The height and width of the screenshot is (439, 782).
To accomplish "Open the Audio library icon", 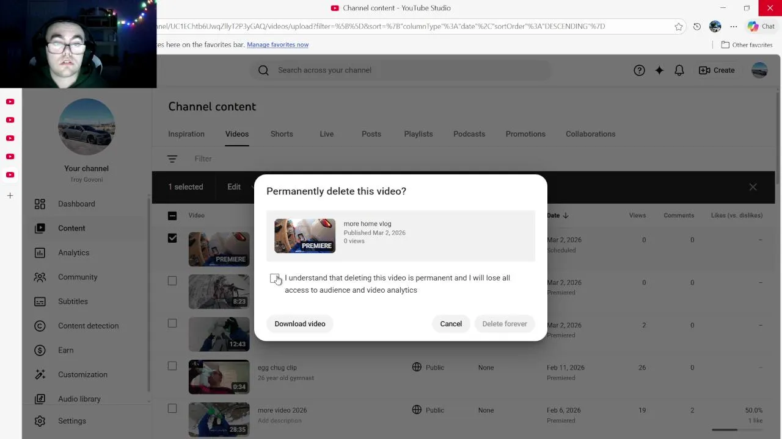I will [40, 399].
